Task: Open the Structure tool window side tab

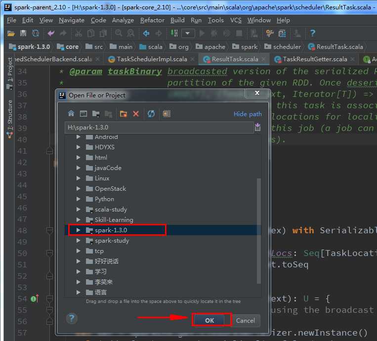Action: pyautogui.click(x=9, y=119)
